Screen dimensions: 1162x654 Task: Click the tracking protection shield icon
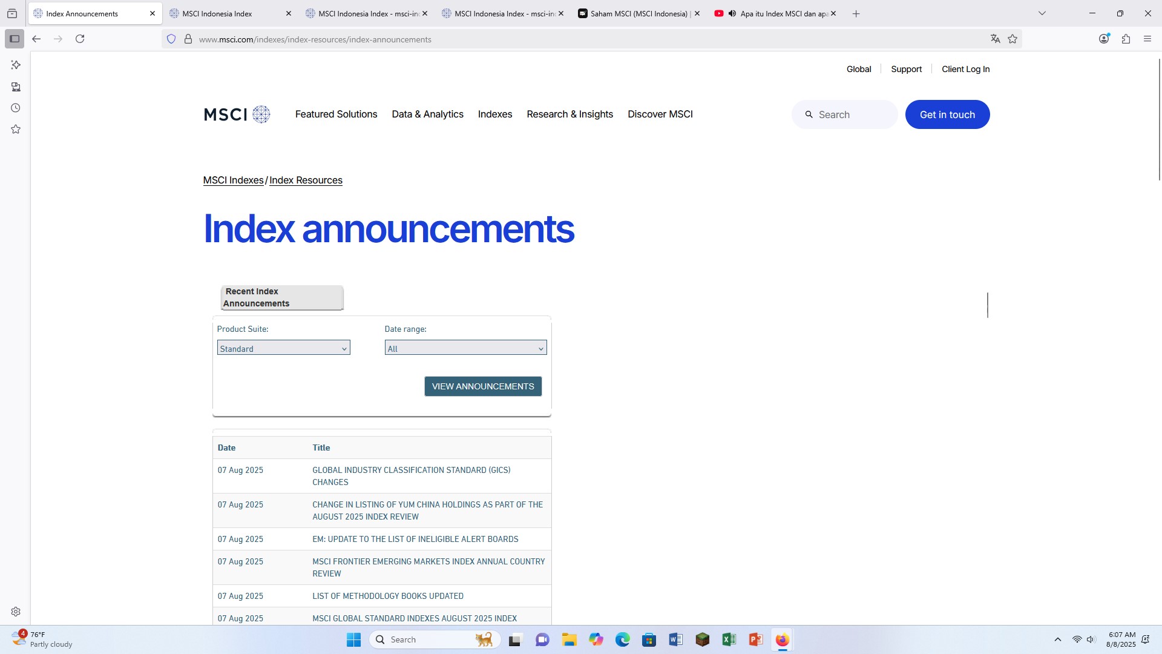click(171, 39)
